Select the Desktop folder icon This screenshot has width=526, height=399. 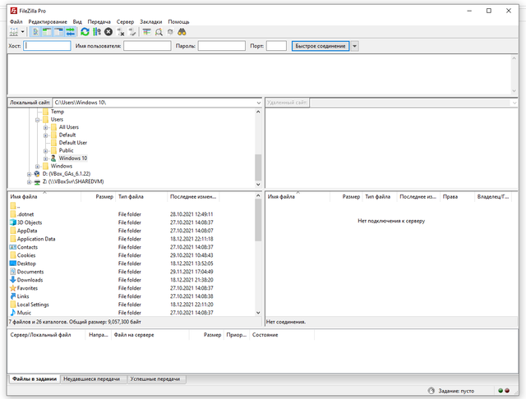pyautogui.click(x=13, y=264)
